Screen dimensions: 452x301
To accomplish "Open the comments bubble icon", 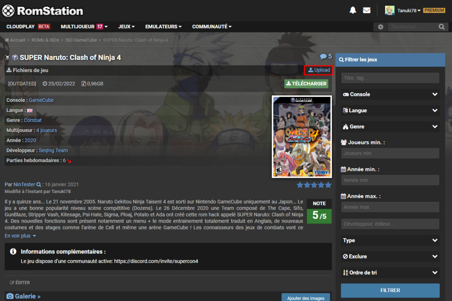I will [x=323, y=57].
